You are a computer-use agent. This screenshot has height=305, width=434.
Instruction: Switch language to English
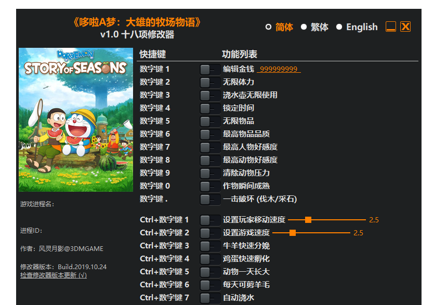(x=339, y=27)
